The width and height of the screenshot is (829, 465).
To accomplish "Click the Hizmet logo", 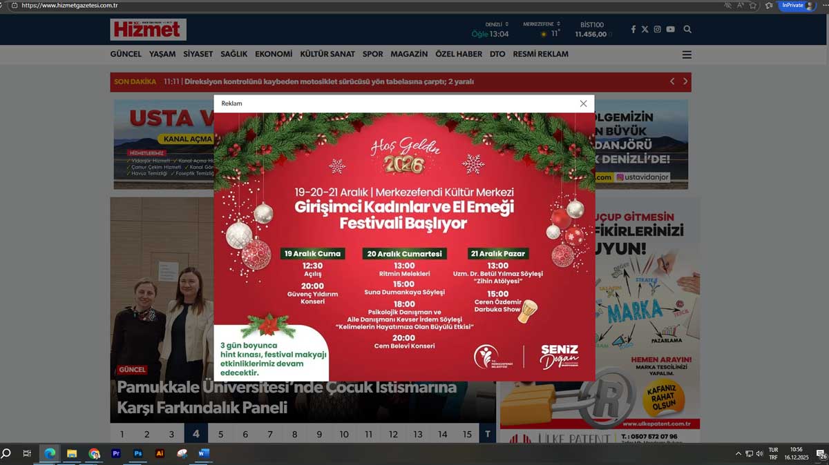I will click(148, 30).
